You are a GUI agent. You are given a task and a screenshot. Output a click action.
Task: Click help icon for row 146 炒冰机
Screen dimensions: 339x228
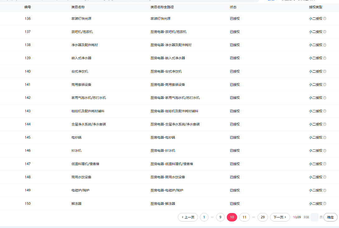click(325, 151)
